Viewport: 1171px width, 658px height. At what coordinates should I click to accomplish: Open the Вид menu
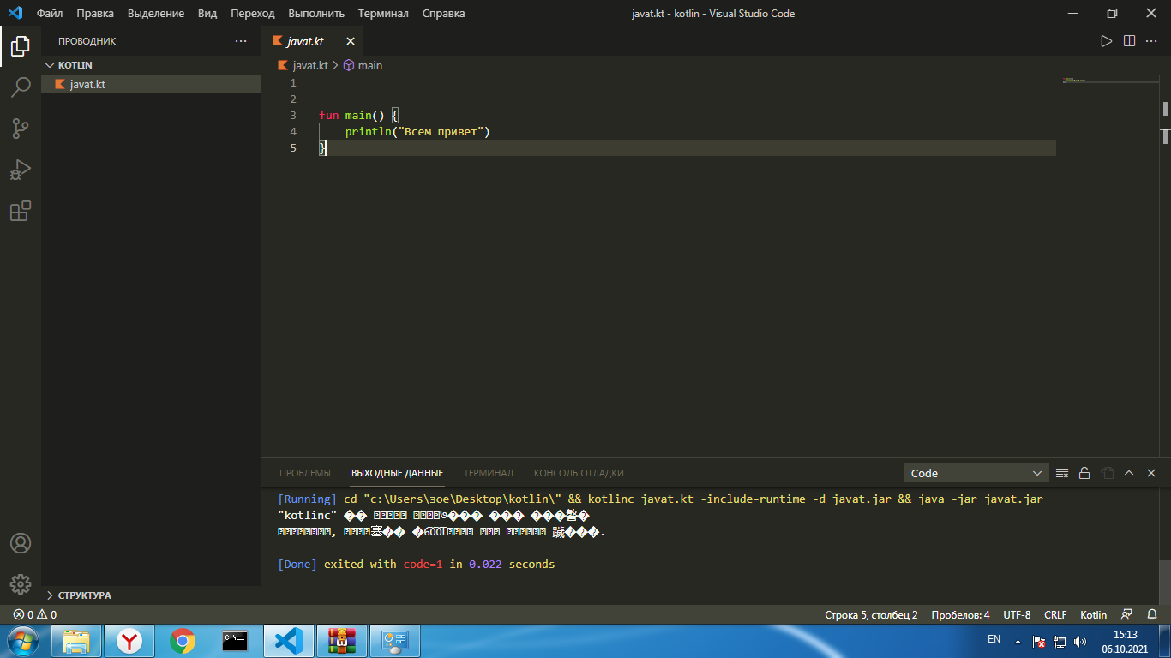207,13
